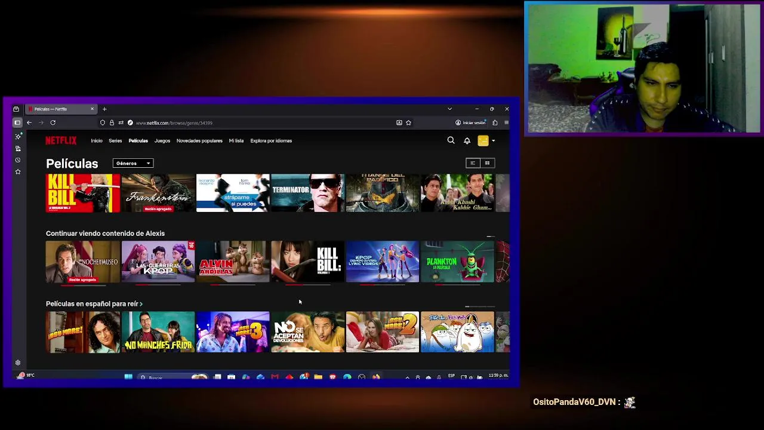Open Kabhi Khushi Kabhie Gham thumbnail
The image size is (764, 430).
(x=458, y=193)
